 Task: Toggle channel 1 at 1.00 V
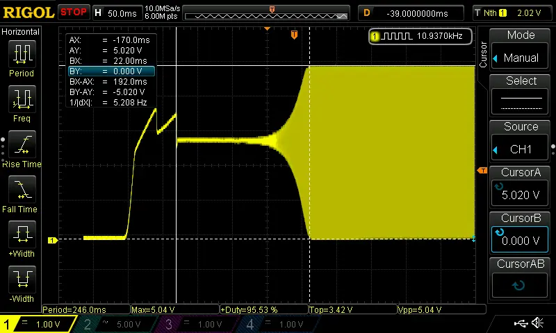tap(38, 324)
